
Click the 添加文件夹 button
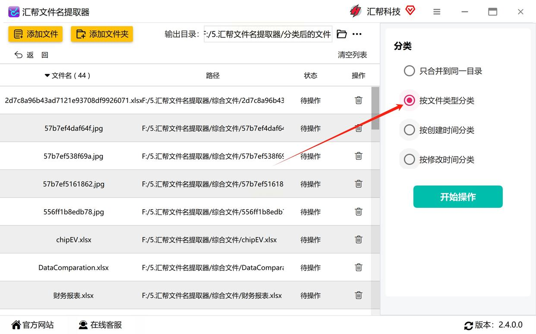(x=102, y=34)
